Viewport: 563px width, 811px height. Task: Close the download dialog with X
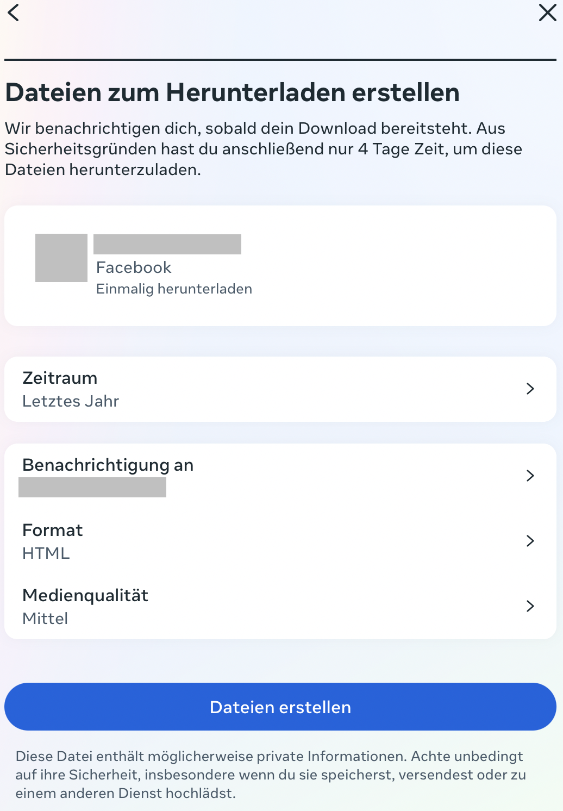pos(547,13)
